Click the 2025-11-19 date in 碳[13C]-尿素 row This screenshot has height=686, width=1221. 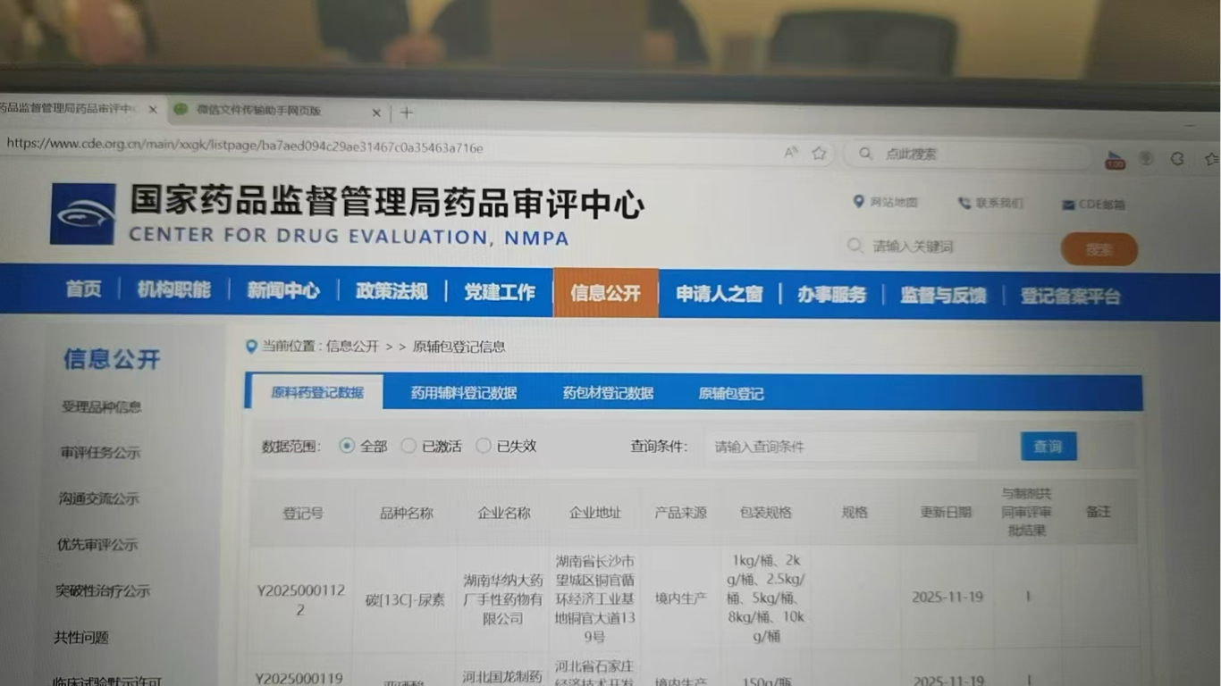(947, 597)
